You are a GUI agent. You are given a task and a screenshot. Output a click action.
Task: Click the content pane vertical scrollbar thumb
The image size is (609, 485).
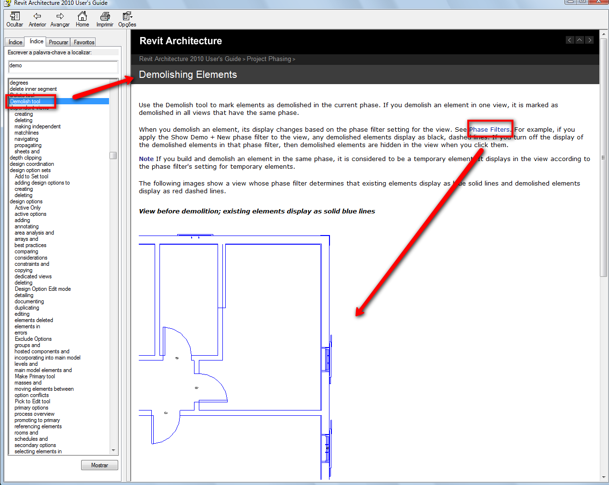coord(603,158)
